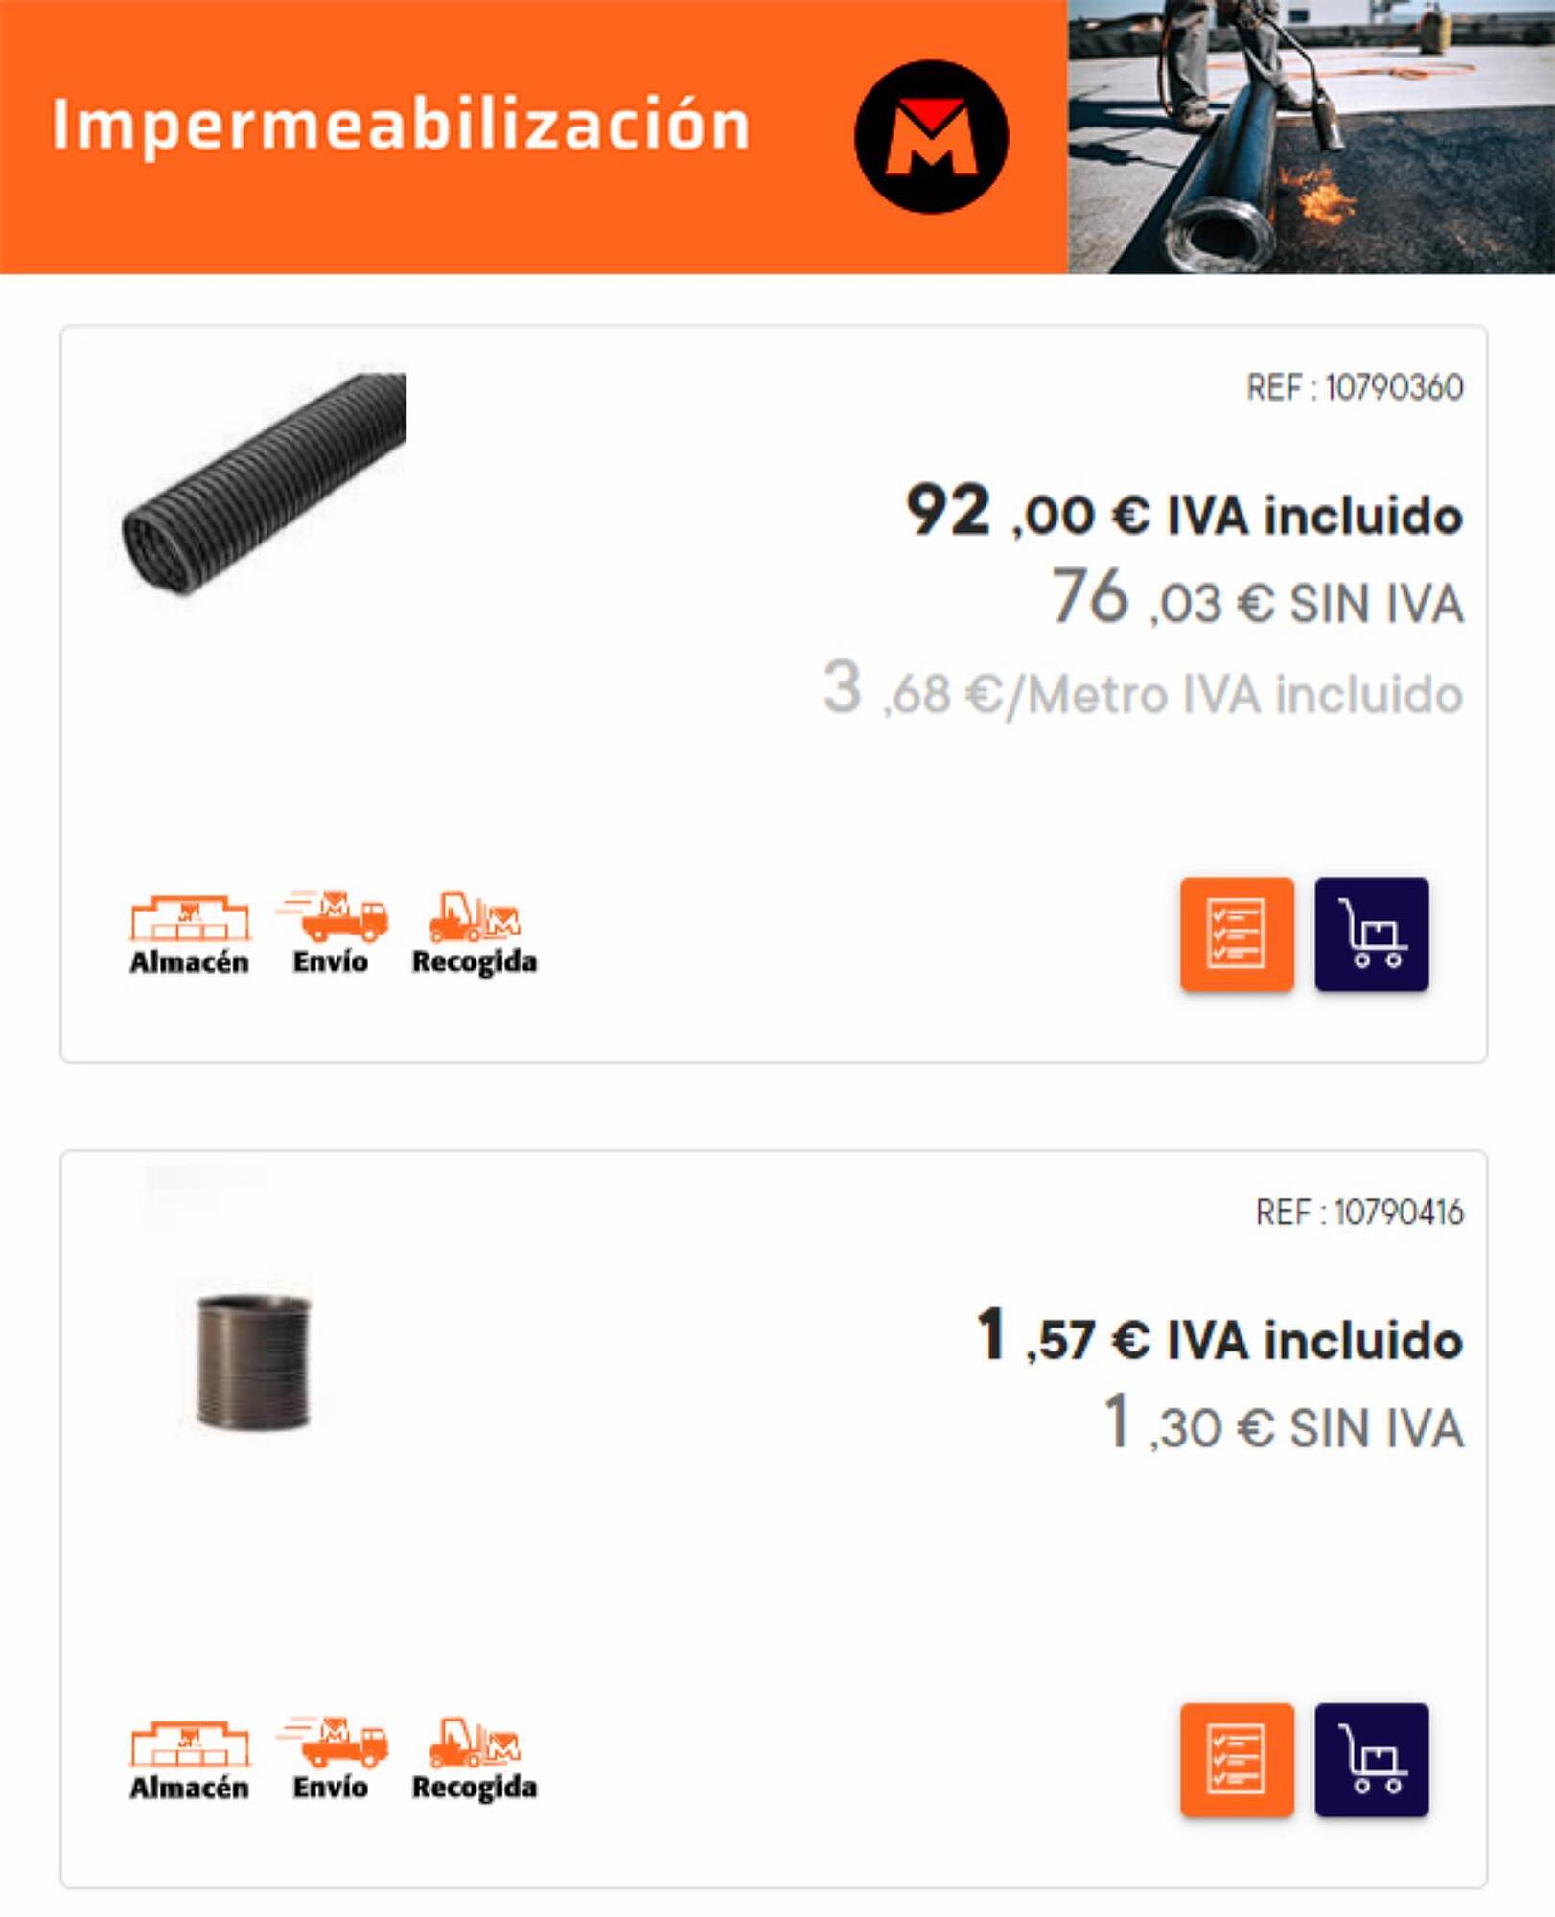This screenshot has width=1555, height=1917.
Task: Click the roofing torch banner photo
Action: [x=1311, y=137]
